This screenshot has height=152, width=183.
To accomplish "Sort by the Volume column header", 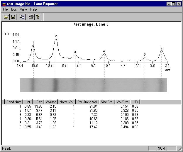I will pyautogui.click(x=51, y=102).
